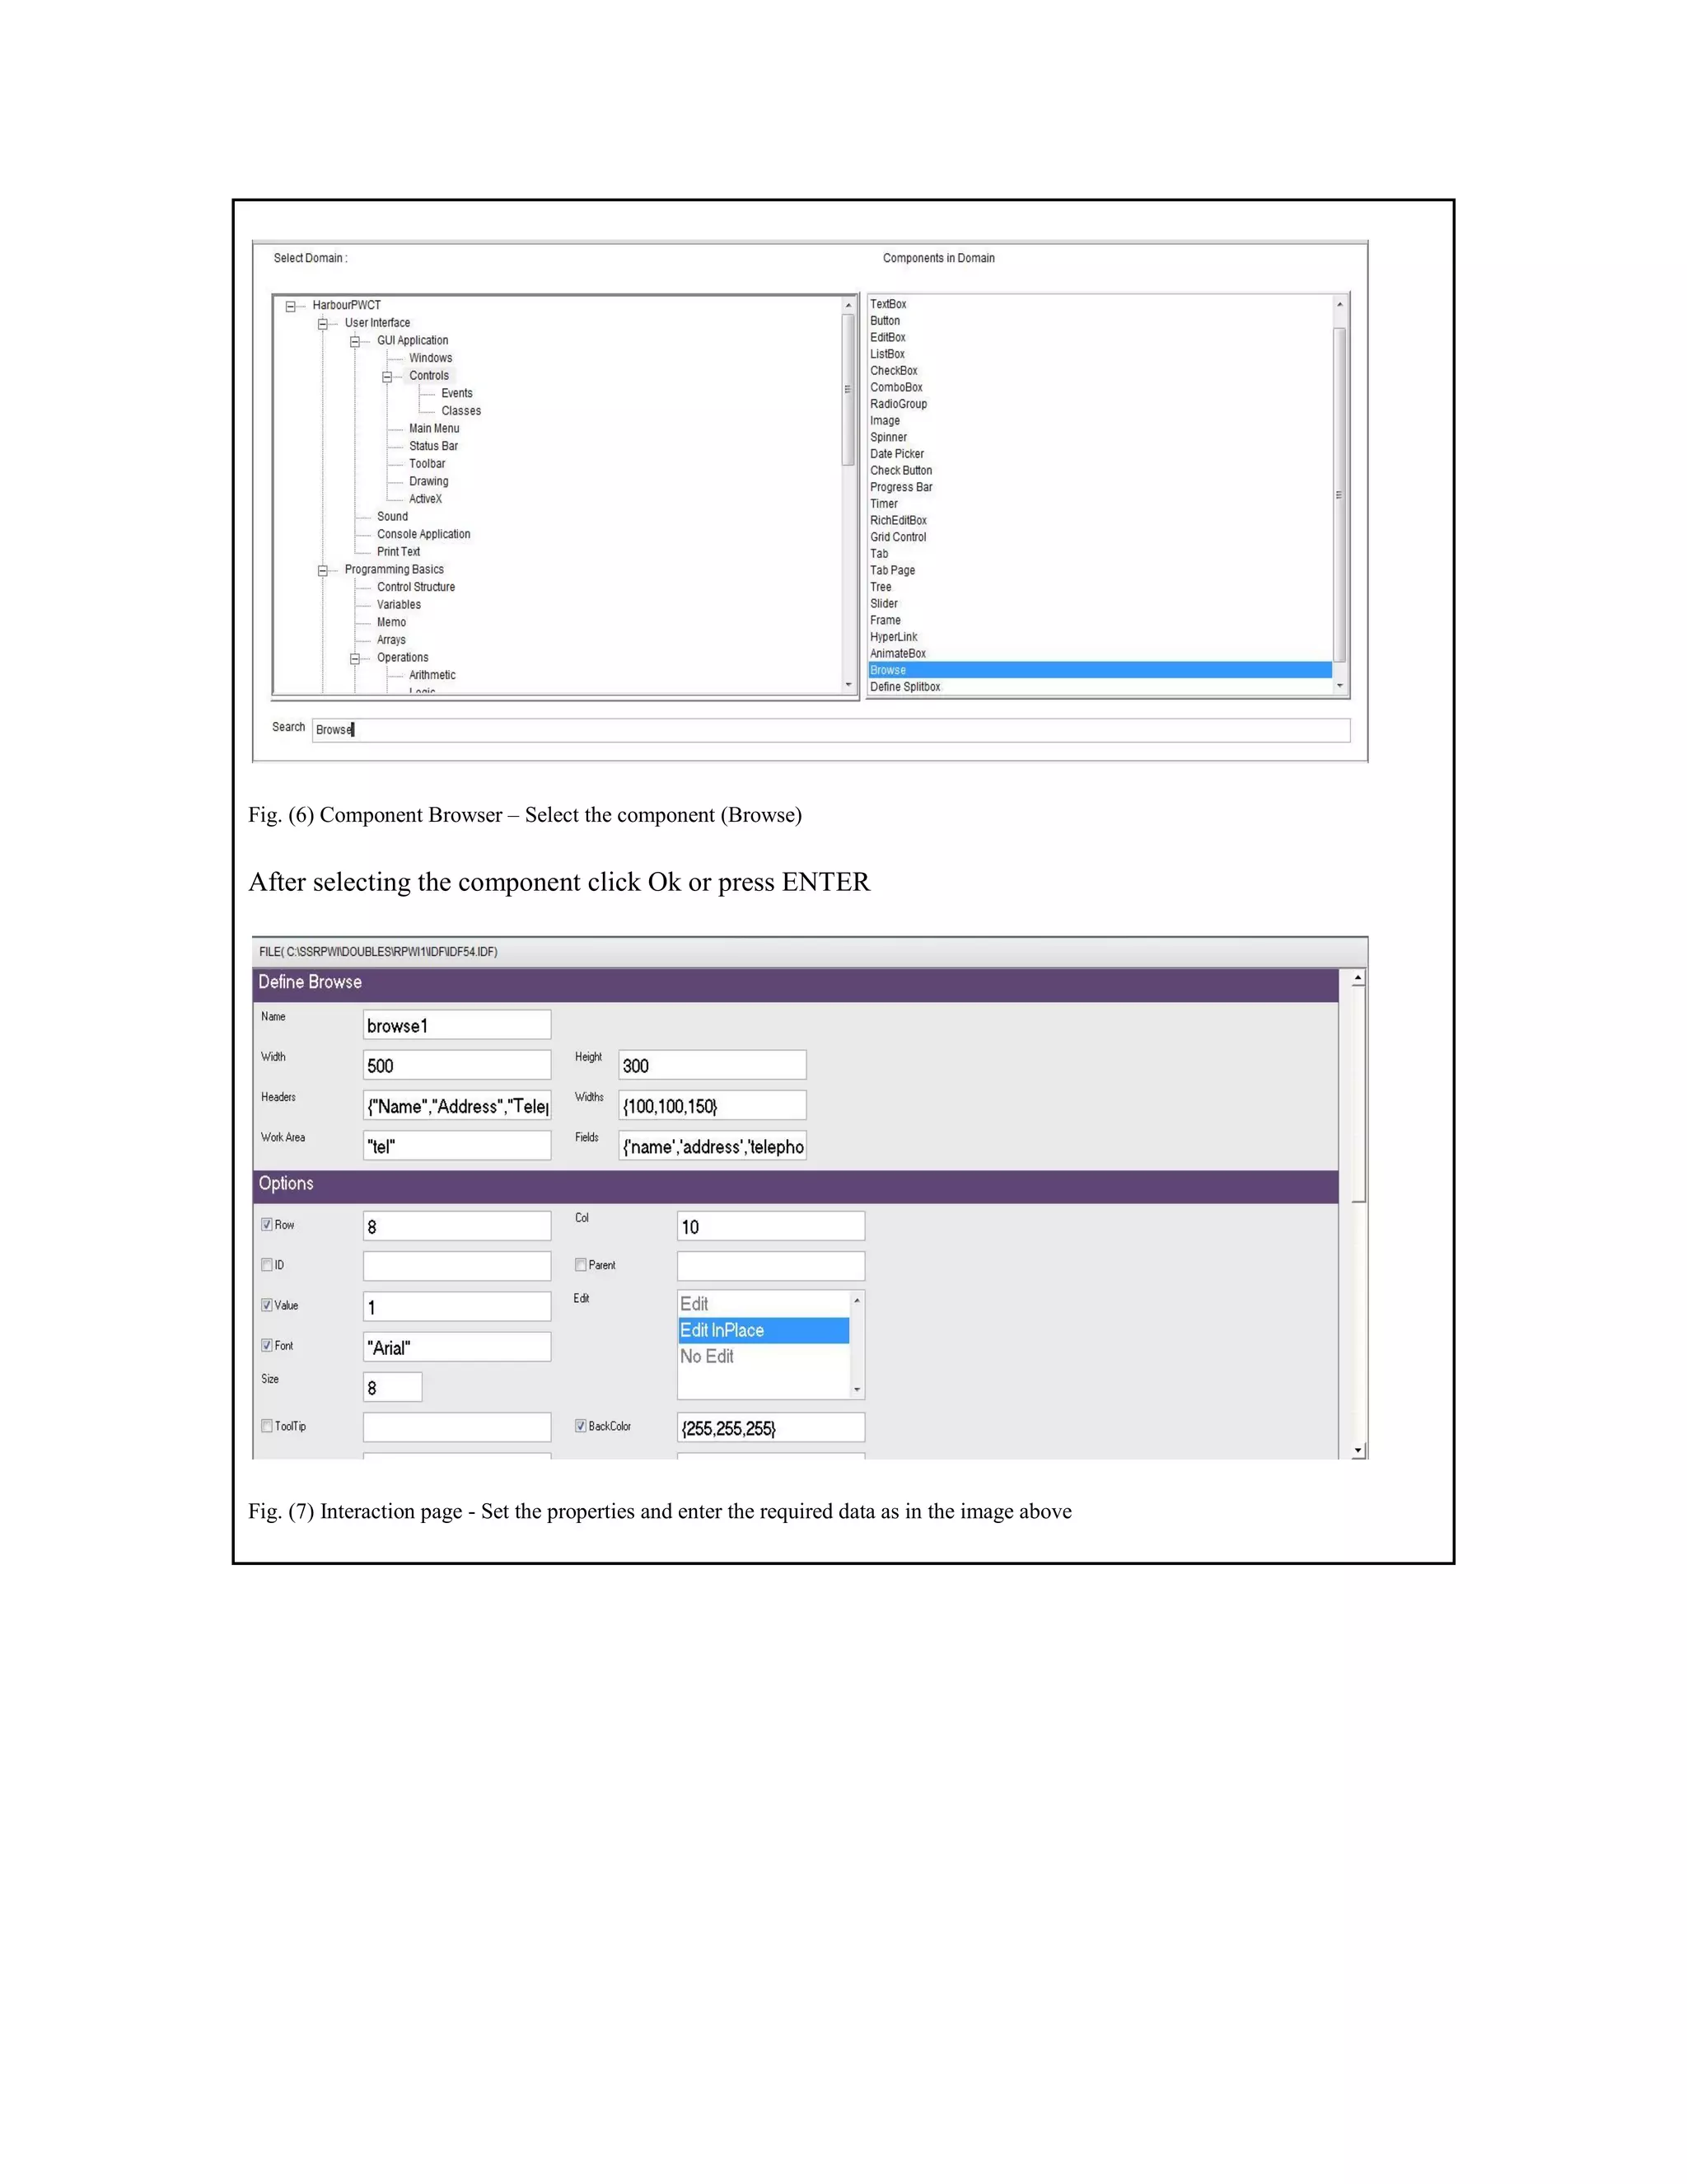Click the Height field 300
1687x2184 pixels.
[713, 1065]
